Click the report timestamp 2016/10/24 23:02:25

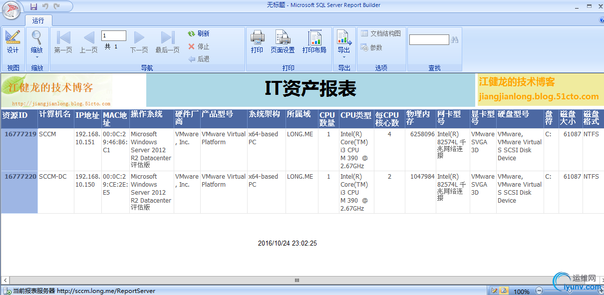(x=288, y=244)
